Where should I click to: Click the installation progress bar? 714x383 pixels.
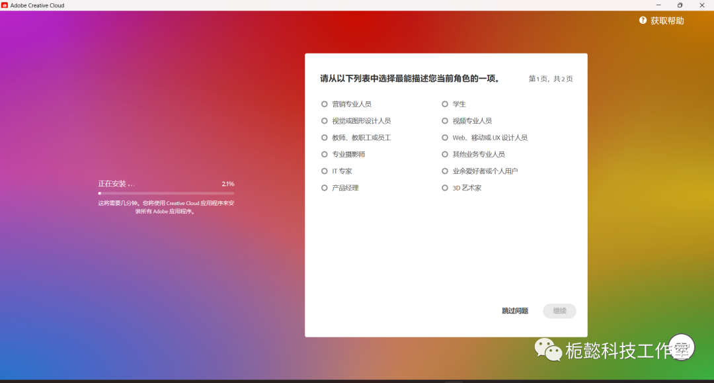(x=166, y=193)
